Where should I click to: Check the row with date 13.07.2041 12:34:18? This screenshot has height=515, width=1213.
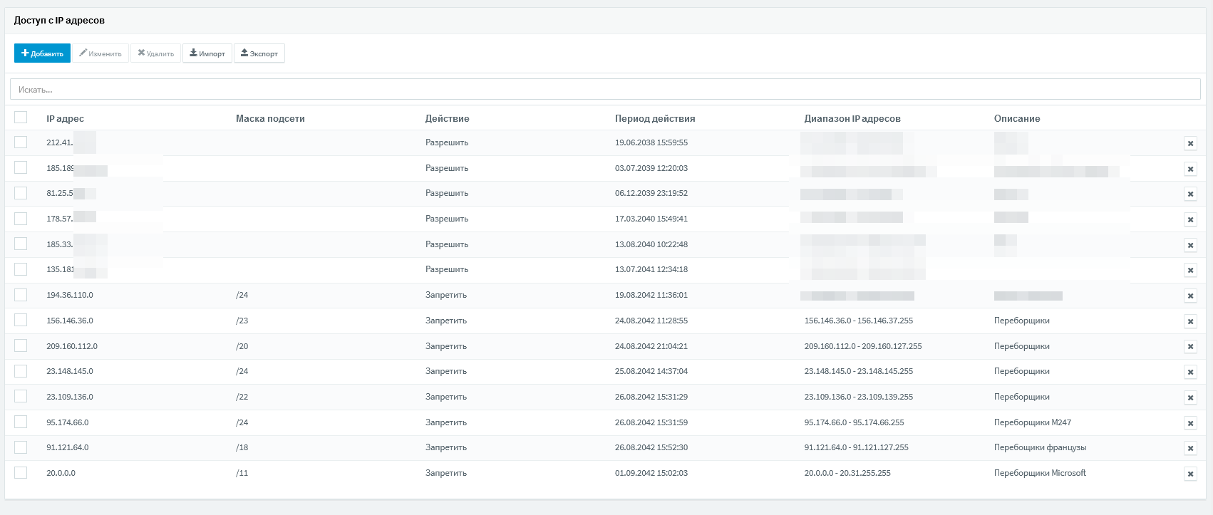(x=21, y=269)
